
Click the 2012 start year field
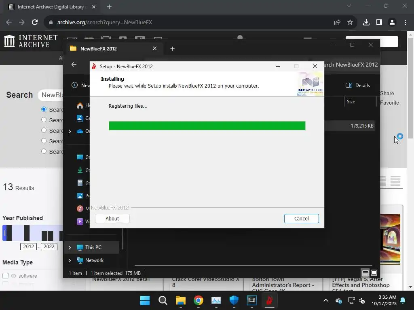[29, 247]
